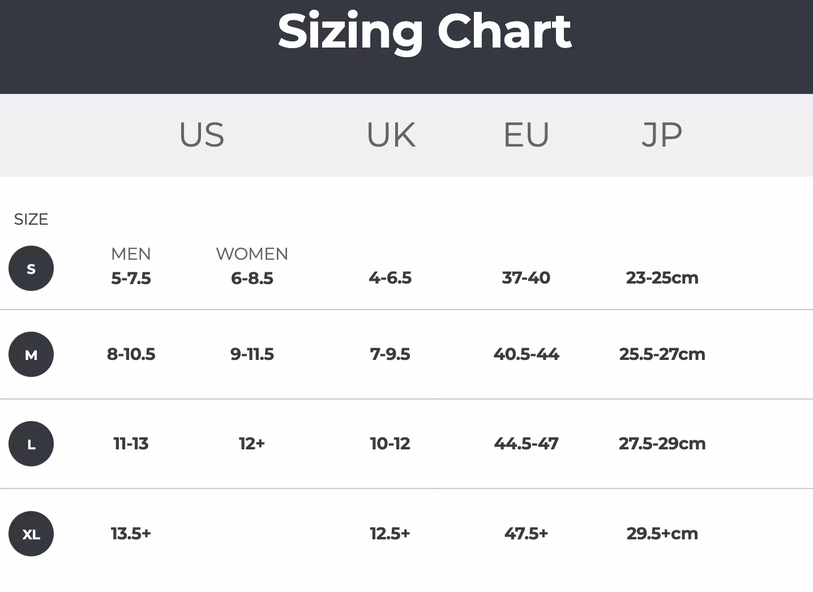Click the Sizing Chart title

point(424,31)
